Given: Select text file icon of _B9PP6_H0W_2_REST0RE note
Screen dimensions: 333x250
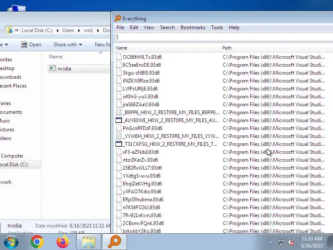Looking at the screenshot, I should pos(119,112).
